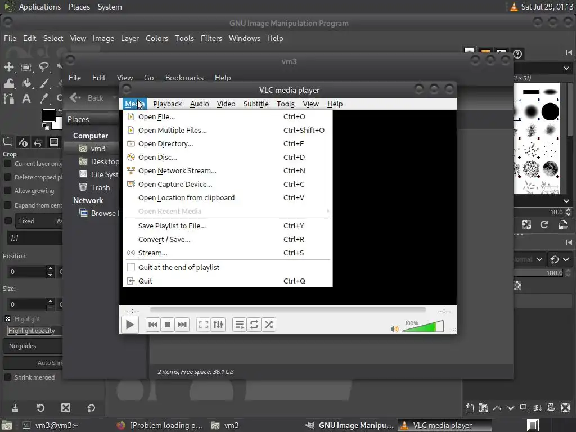576x432 pixels.
Task: Choose Stream... in Media menu
Action: (x=227, y=253)
